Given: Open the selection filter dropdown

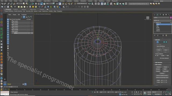Looking at the screenshot, I should [x=19, y=3].
